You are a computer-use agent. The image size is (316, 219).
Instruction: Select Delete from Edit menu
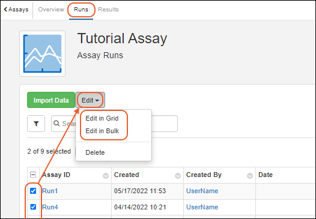point(95,152)
